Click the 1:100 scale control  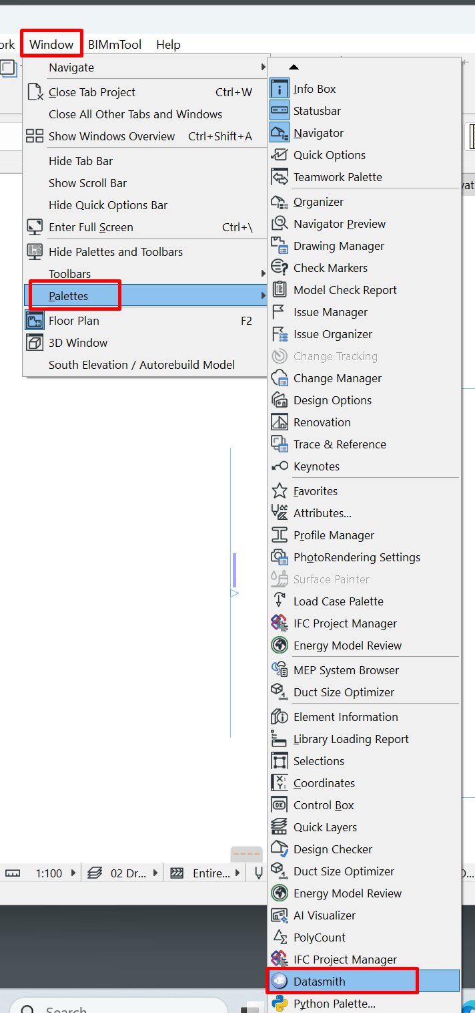47,873
